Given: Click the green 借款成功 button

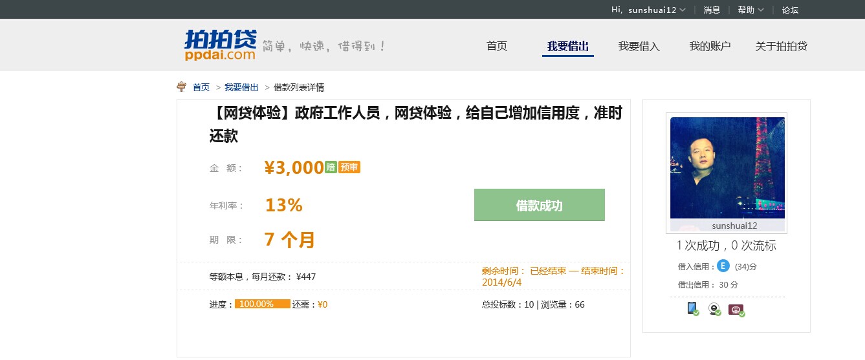Looking at the screenshot, I should [539, 205].
